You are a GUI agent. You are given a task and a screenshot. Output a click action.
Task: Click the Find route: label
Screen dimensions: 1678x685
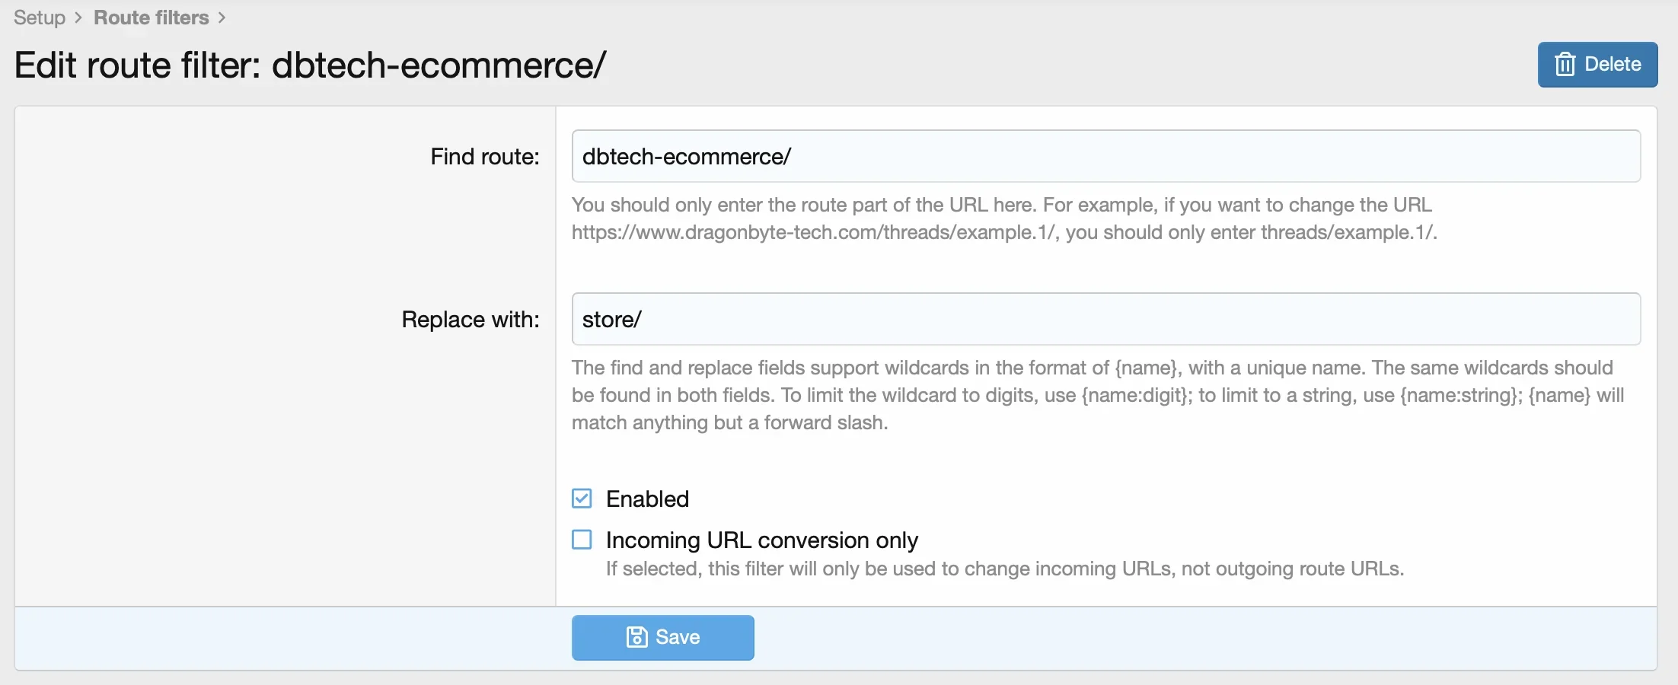485,156
